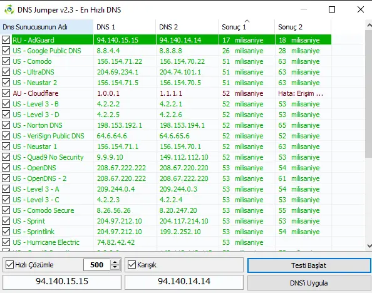
Task: Click the scrollbar down arrow
Action: 369,246
